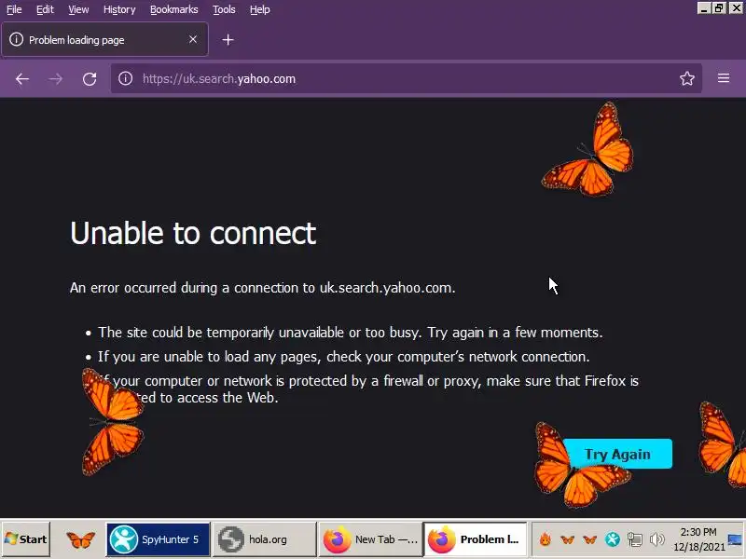
Task: Minimize the Firefox window
Action: [x=704, y=8]
